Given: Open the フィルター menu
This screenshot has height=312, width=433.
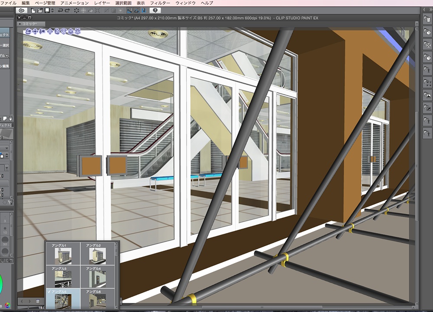Looking at the screenshot, I should 160,3.
